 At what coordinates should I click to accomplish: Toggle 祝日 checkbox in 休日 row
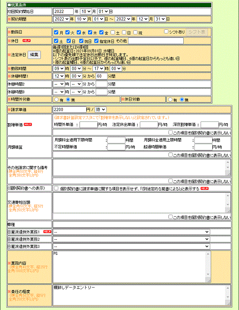[81, 41]
